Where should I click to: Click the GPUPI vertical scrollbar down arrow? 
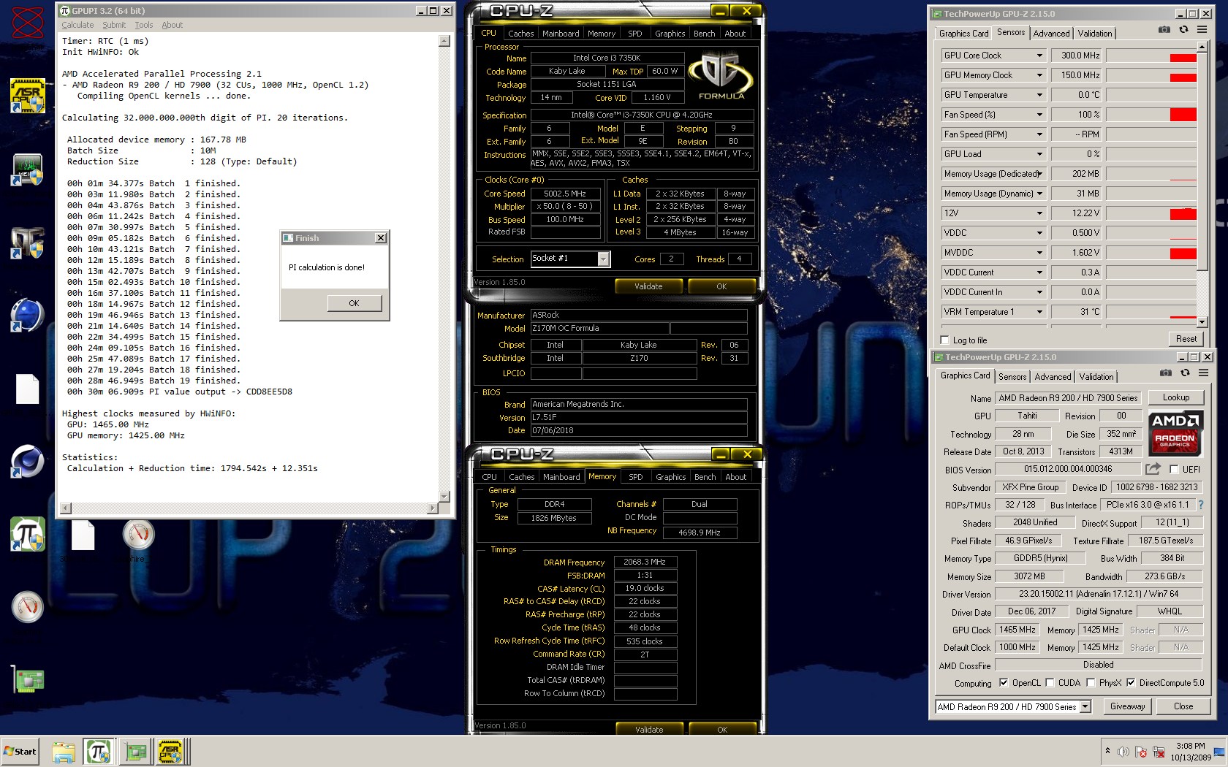point(444,496)
